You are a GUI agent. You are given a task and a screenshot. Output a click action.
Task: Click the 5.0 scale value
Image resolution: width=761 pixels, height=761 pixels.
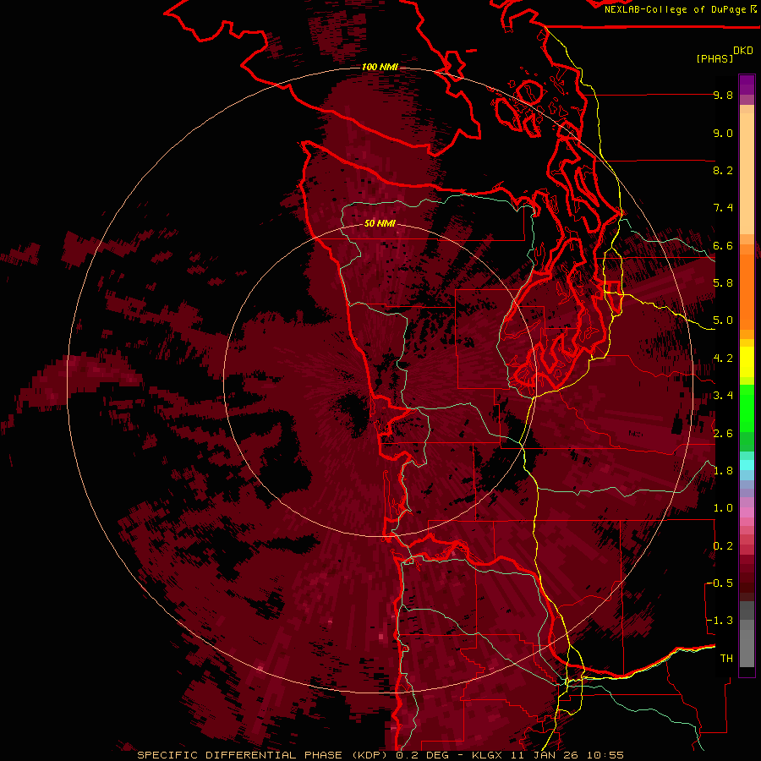pyautogui.click(x=723, y=320)
